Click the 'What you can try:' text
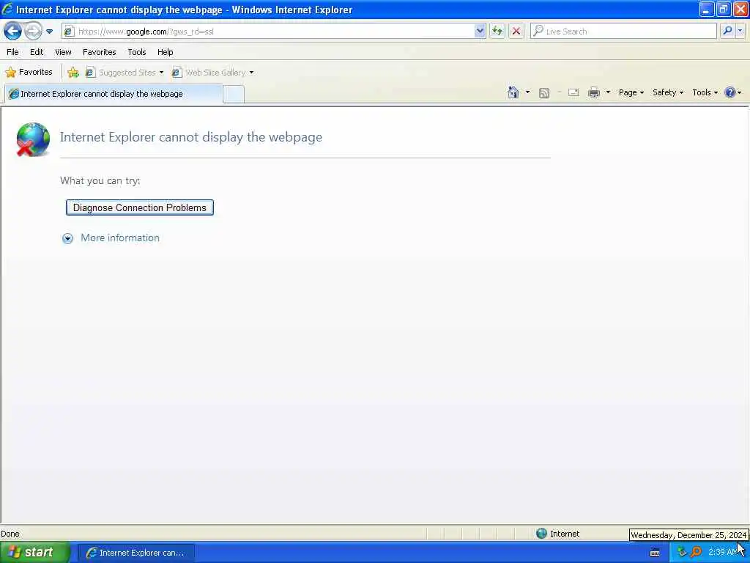Image resolution: width=750 pixels, height=563 pixels. 100,180
